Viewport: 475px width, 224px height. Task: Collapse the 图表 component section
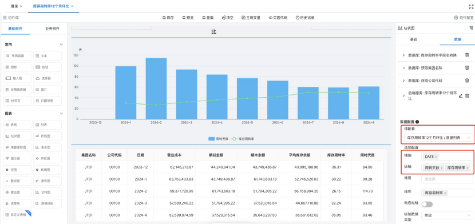[x=61, y=113]
